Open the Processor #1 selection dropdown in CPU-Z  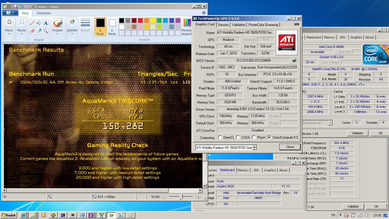point(330,123)
